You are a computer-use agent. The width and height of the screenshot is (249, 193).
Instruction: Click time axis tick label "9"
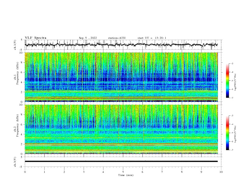(x=201, y=172)
